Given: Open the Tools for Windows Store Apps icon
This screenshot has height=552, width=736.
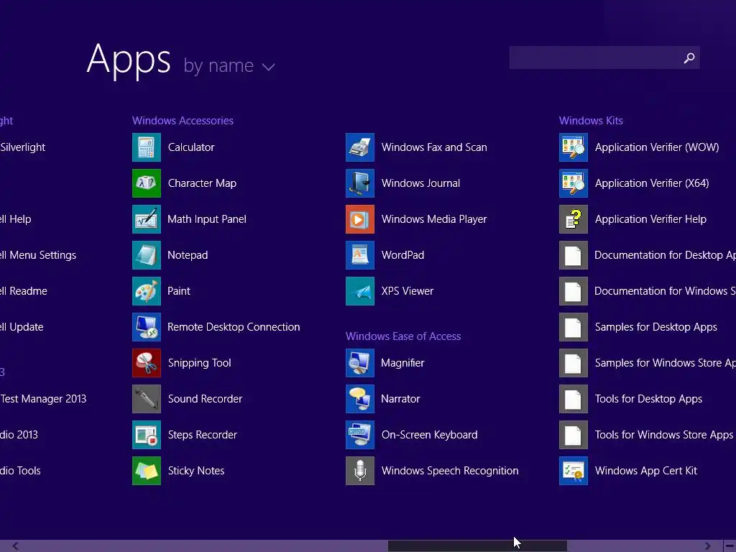Looking at the screenshot, I should [574, 435].
